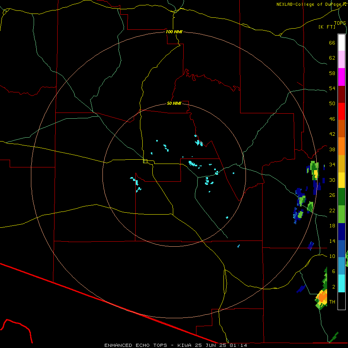The width and height of the screenshot is (348, 348).
Task: Click the 50 NMI range ring label
Action: point(174,103)
